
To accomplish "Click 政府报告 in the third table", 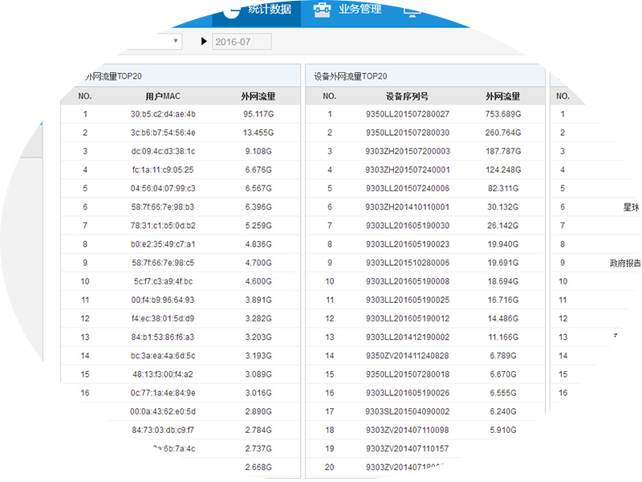I will coord(625,263).
